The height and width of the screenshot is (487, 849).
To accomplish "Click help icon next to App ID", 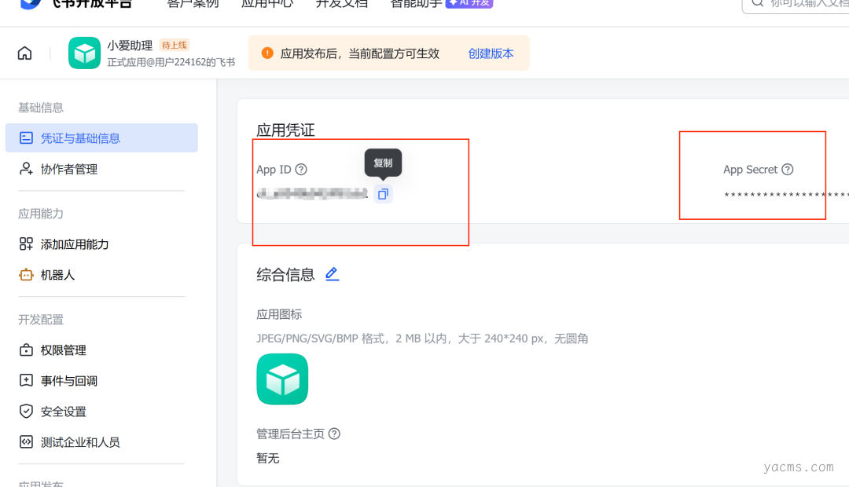I will point(301,170).
